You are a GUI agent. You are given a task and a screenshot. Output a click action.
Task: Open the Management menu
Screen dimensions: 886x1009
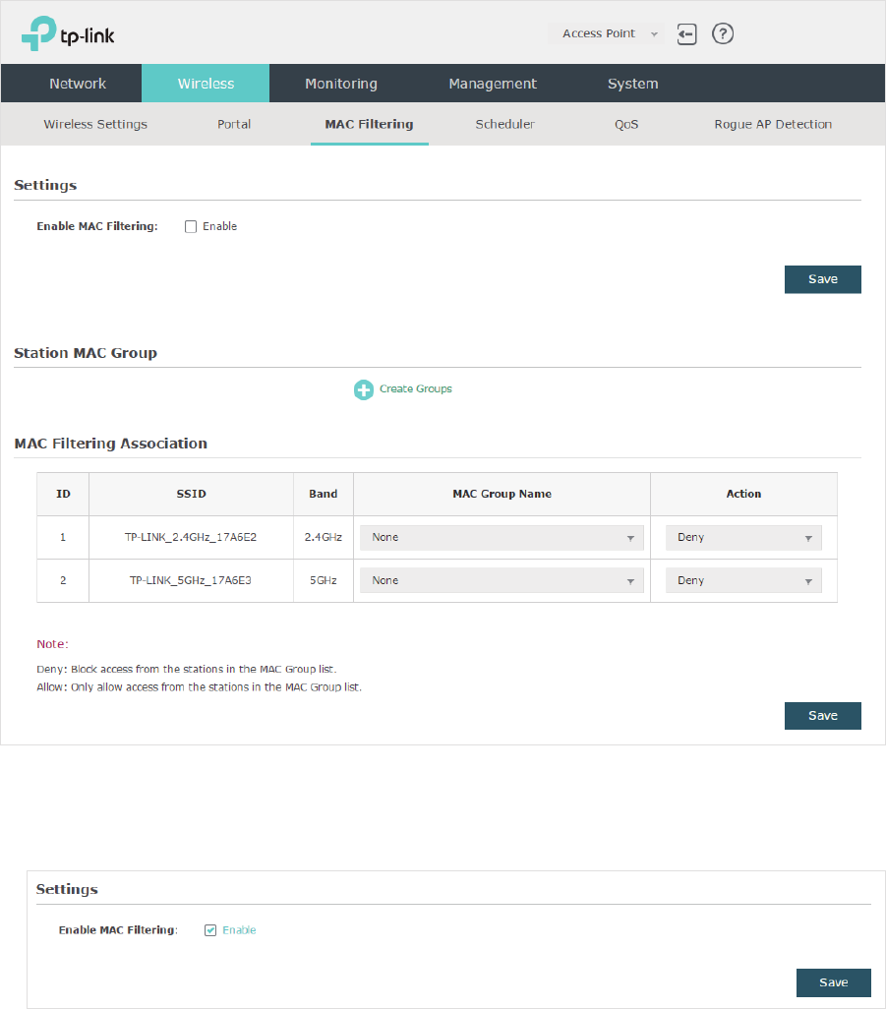coord(493,83)
